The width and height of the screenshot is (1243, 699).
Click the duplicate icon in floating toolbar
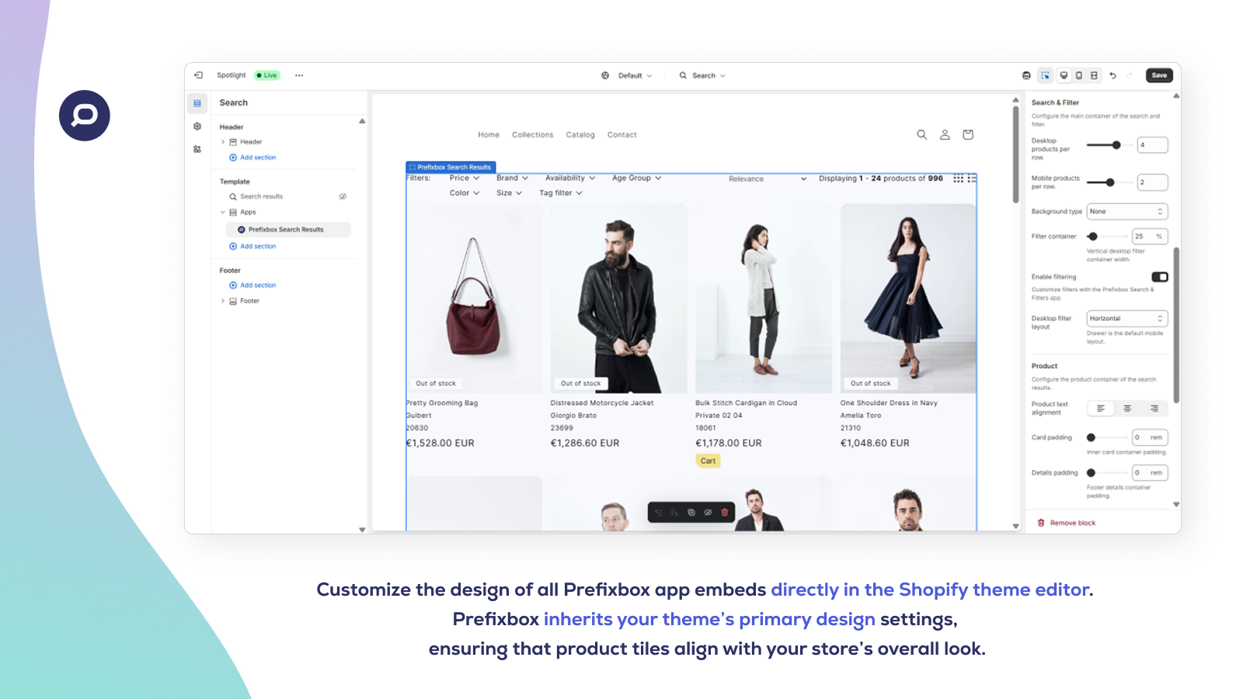tap(691, 513)
